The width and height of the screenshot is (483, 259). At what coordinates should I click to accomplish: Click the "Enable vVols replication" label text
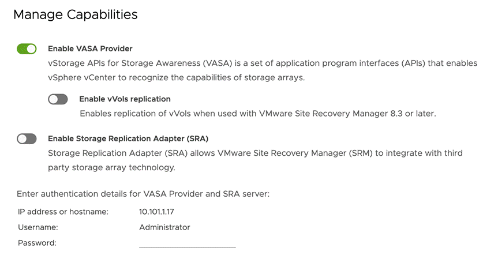tap(125, 99)
